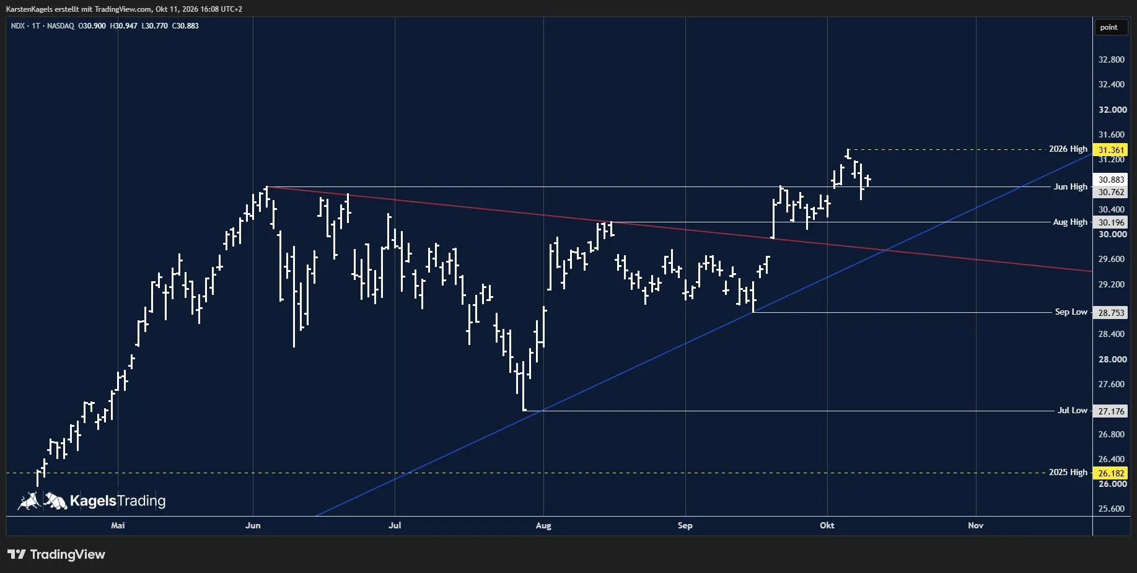The height and width of the screenshot is (573, 1137).
Task: Select the 26.182 yellow price tag
Action: pyautogui.click(x=1111, y=473)
